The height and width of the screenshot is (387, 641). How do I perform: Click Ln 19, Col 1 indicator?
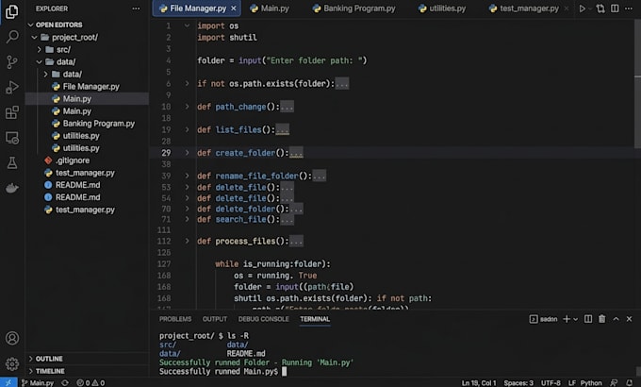coord(479,383)
